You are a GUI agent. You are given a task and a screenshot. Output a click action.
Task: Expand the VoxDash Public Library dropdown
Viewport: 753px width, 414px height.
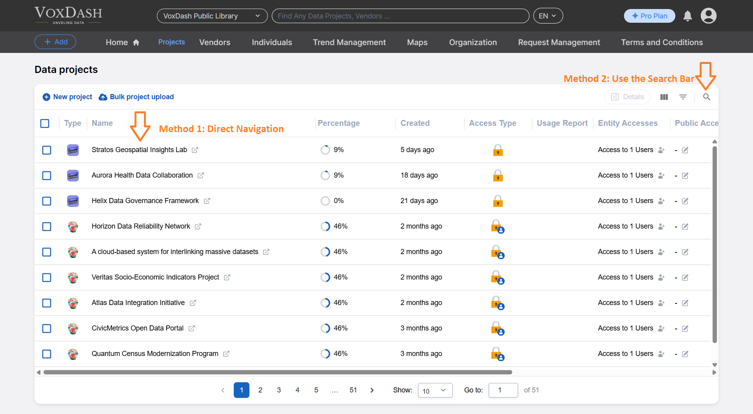pos(212,16)
